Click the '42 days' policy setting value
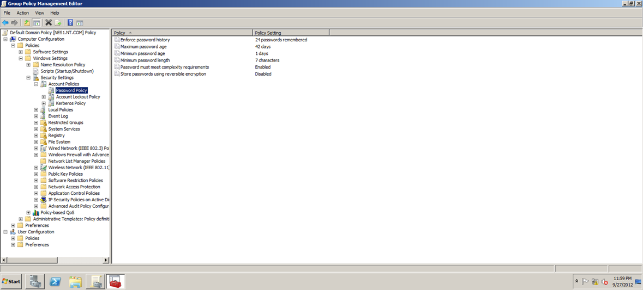 263,47
